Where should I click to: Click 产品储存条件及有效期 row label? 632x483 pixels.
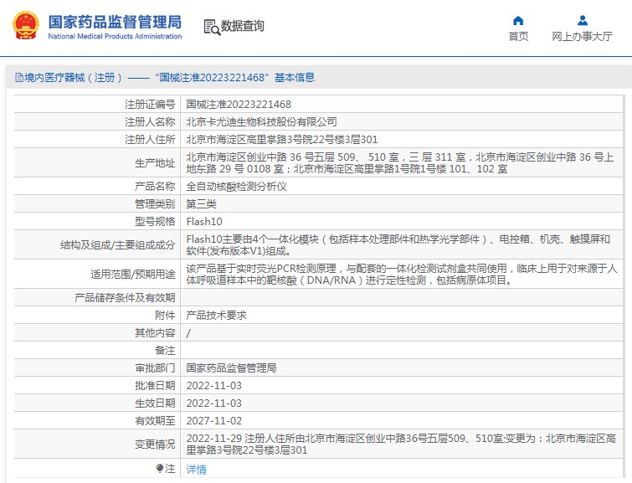[x=125, y=297]
